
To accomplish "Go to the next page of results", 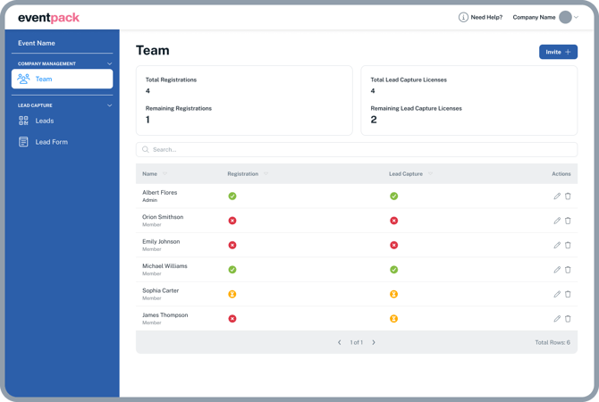I will coord(374,342).
